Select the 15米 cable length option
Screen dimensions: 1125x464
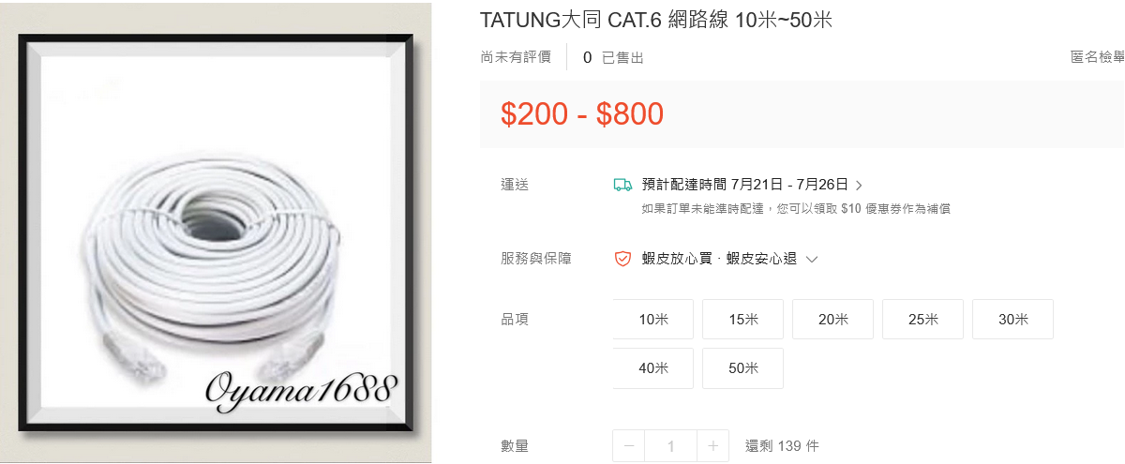pyautogui.click(x=742, y=320)
